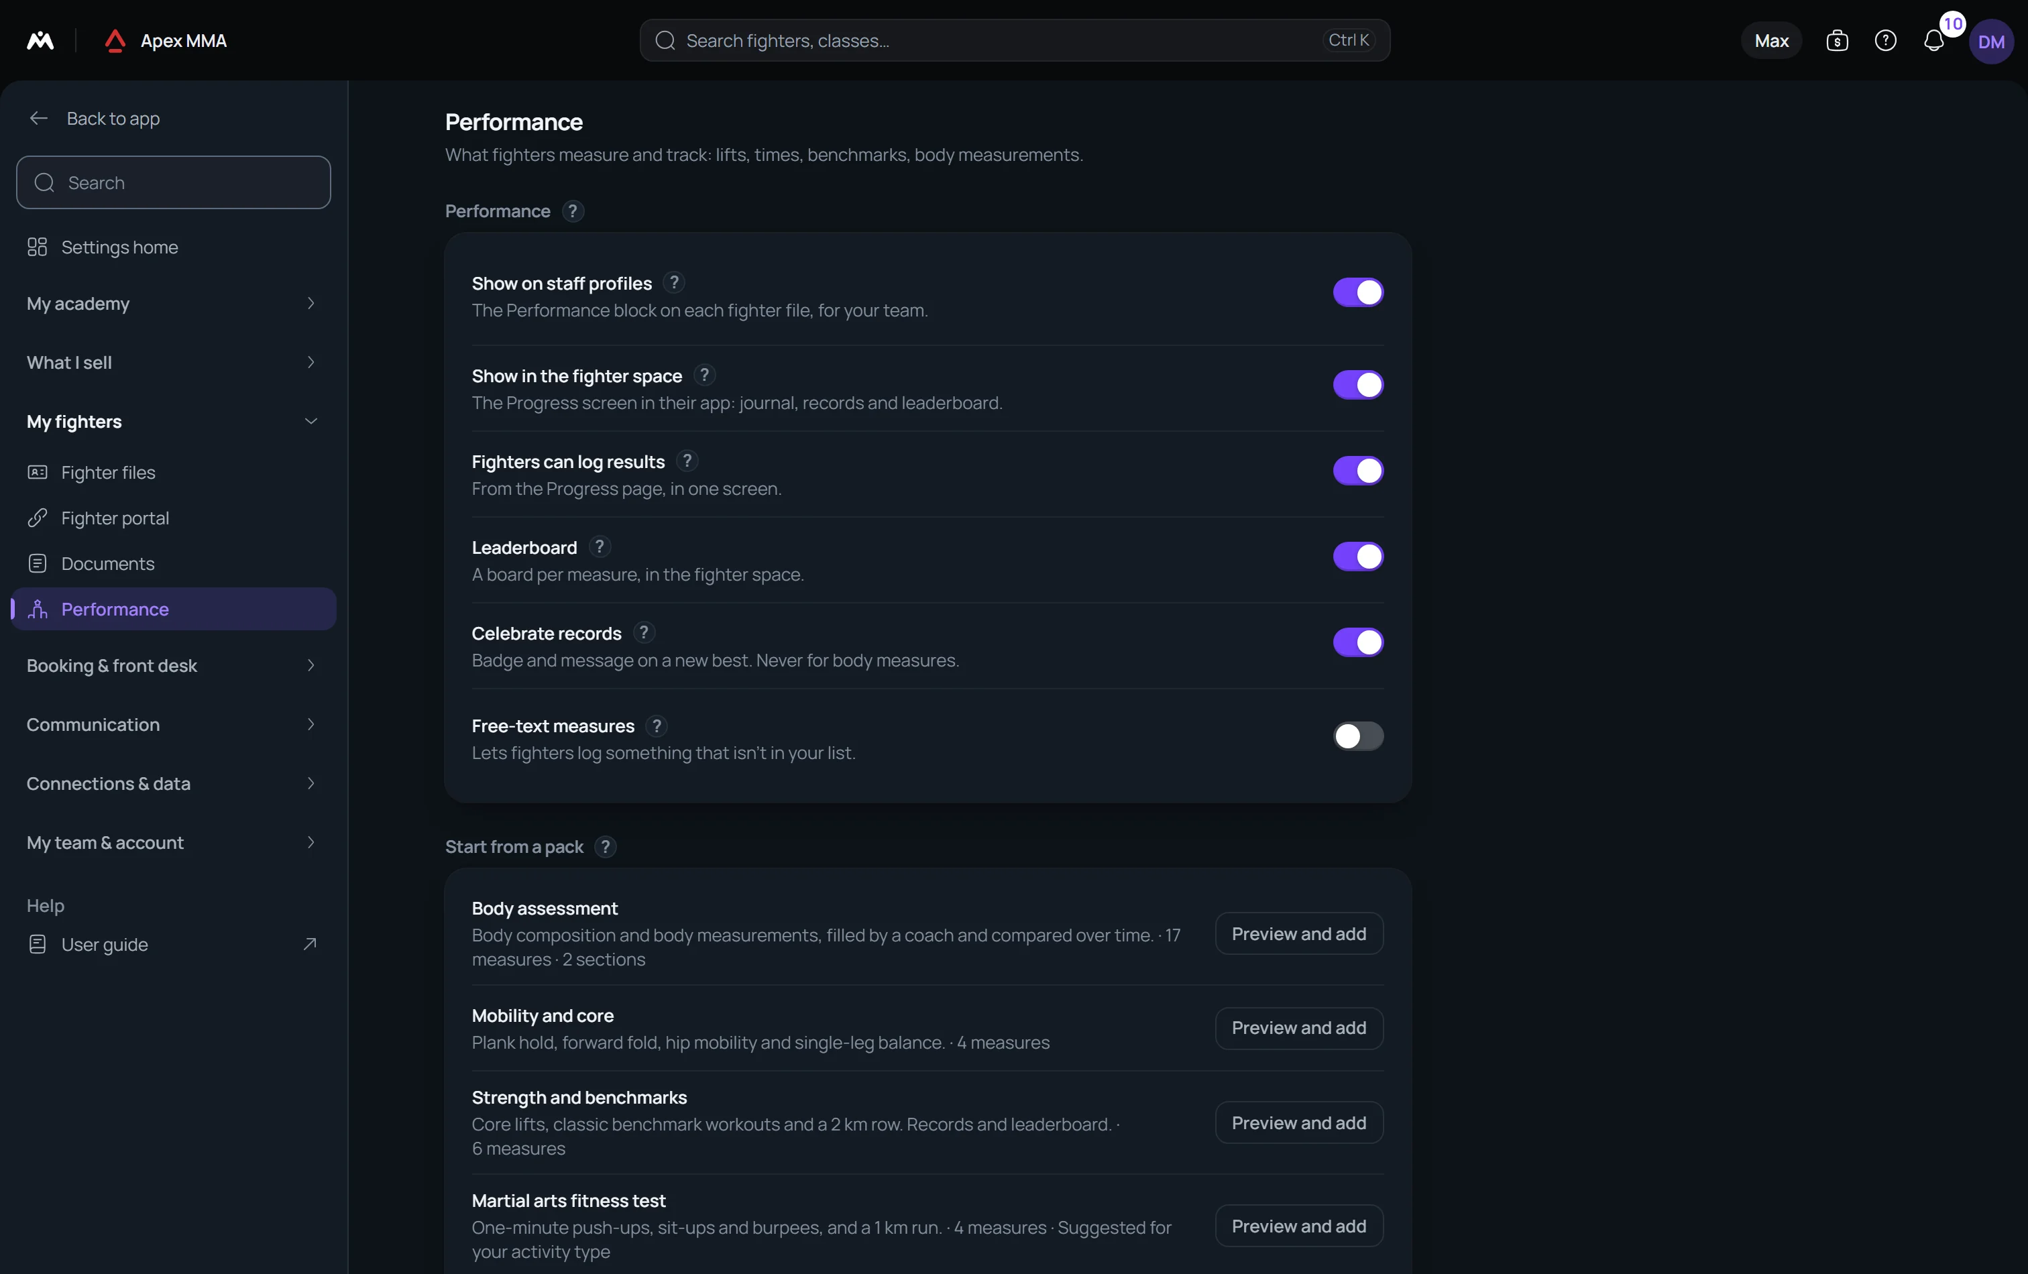Turn off Show in the fighter space
Image resolution: width=2028 pixels, height=1274 pixels.
pos(1357,385)
